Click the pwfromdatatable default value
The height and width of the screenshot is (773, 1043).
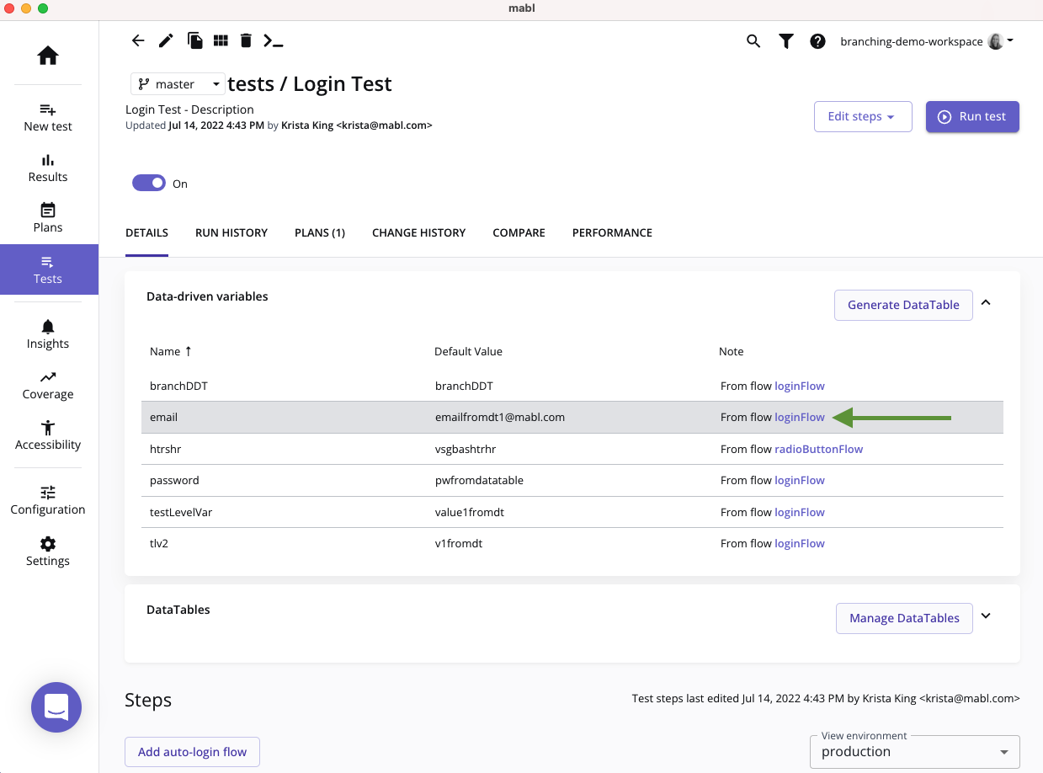click(x=479, y=480)
